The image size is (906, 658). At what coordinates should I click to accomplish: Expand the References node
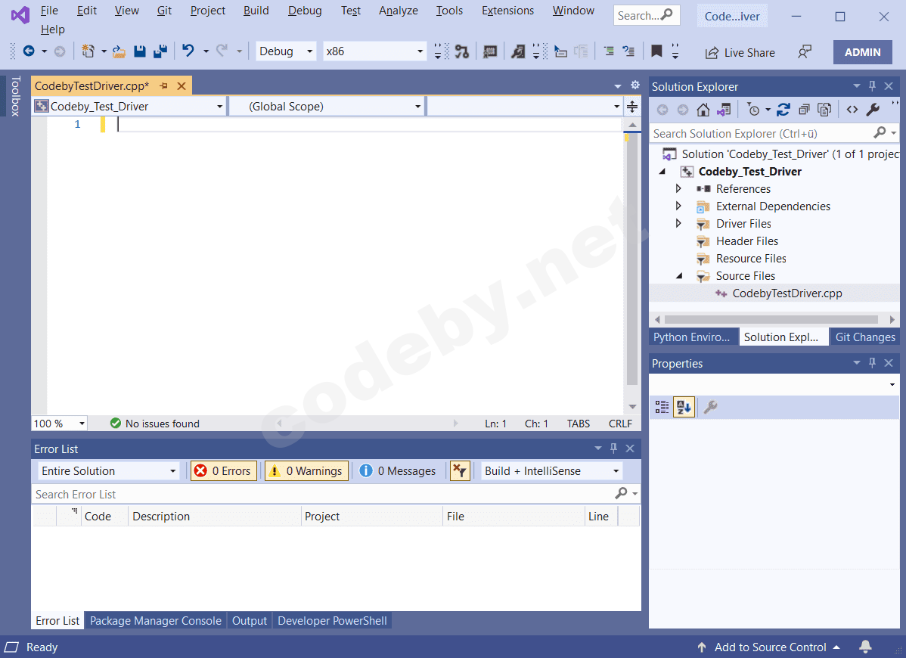(x=678, y=189)
